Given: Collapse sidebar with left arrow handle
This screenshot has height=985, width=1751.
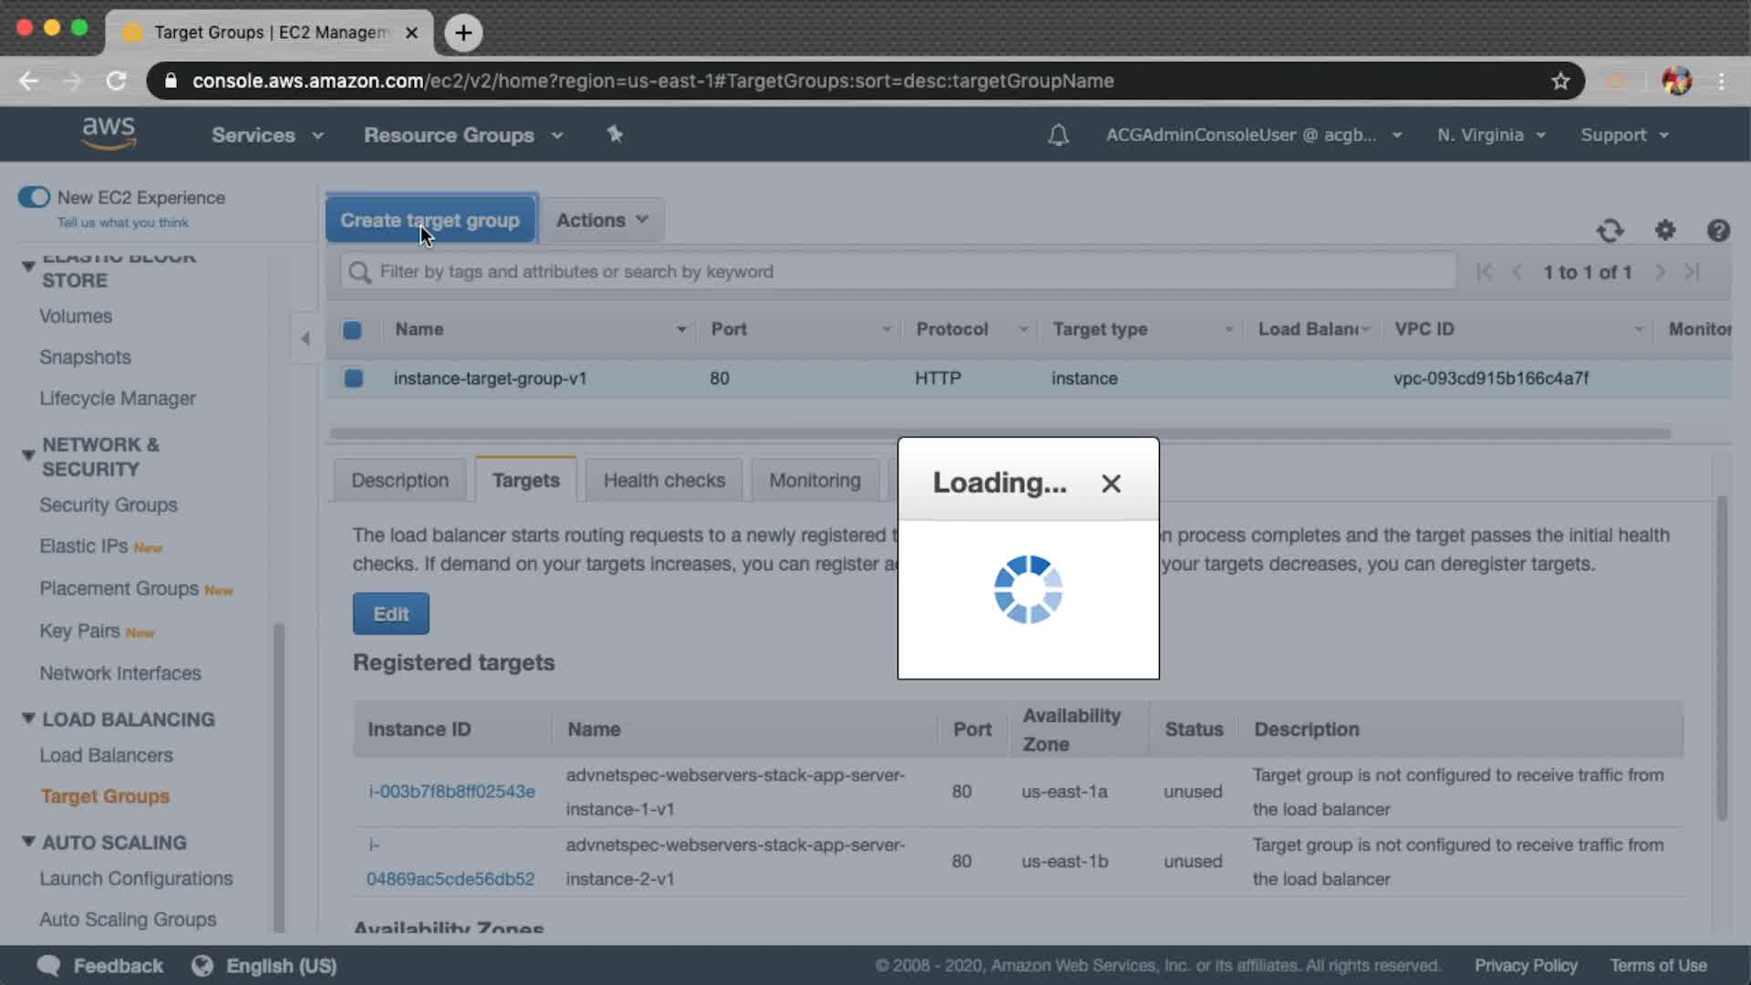Looking at the screenshot, I should pyautogui.click(x=306, y=338).
